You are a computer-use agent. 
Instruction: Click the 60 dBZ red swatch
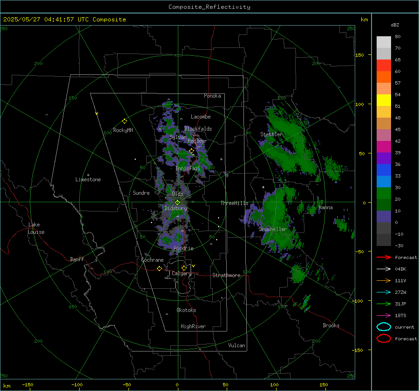coord(384,66)
